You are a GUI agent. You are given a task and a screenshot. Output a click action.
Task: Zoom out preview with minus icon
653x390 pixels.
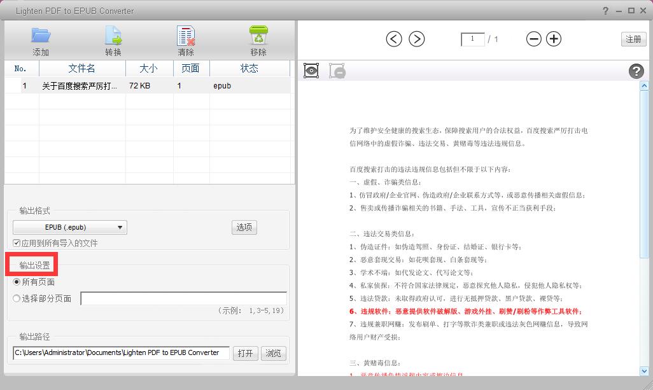pos(534,39)
